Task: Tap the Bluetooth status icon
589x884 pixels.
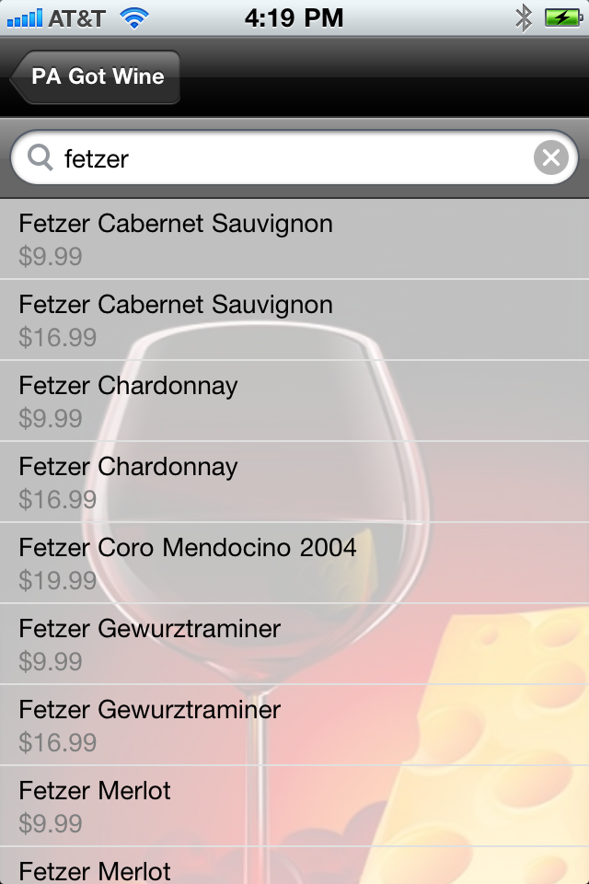Action: click(524, 18)
